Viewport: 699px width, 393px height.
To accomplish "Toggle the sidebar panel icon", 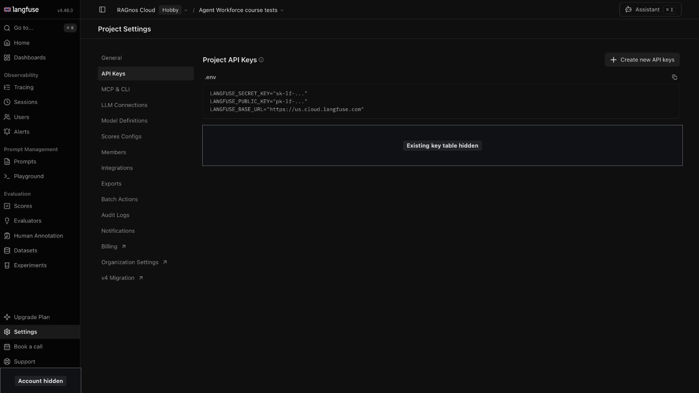I will 102,10.
